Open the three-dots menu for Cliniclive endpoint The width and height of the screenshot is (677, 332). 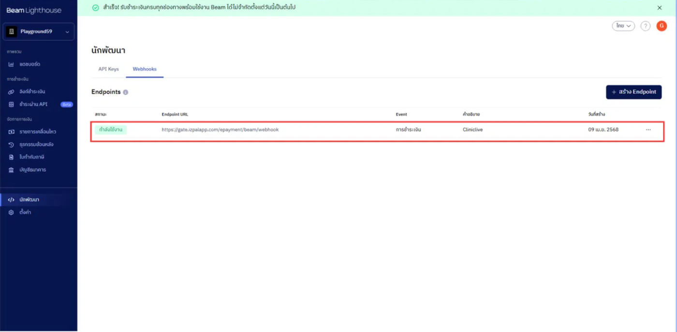click(648, 130)
